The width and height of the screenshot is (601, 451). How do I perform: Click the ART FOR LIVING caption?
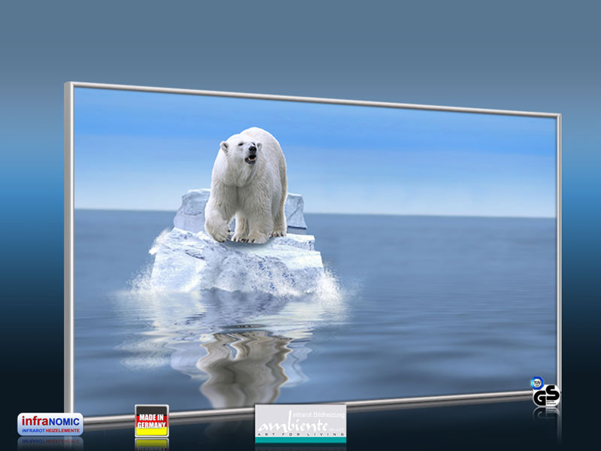pyautogui.click(x=300, y=434)
